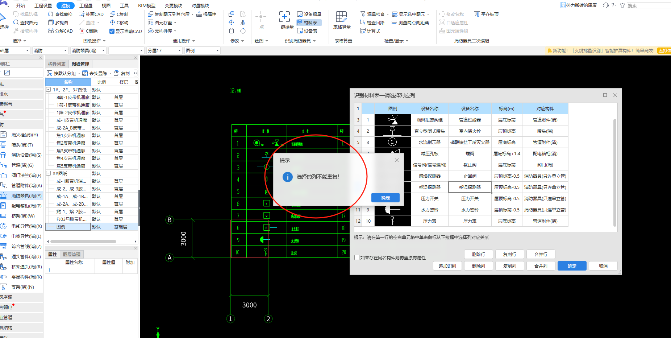Switch to the 构件列表 tab
Screen dimensions: 671x338
pyautogui.click(x=57, y=64)
